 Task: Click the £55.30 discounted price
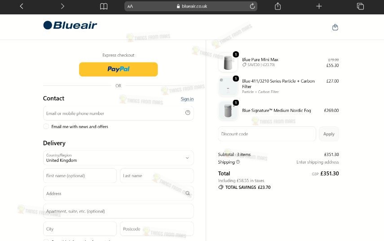coord(332,65)
